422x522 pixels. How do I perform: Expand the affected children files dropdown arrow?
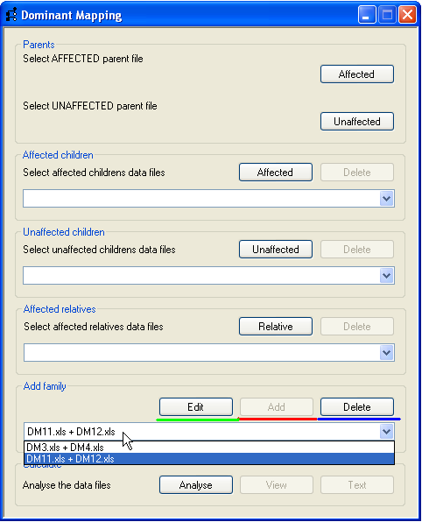click(386, 199)
